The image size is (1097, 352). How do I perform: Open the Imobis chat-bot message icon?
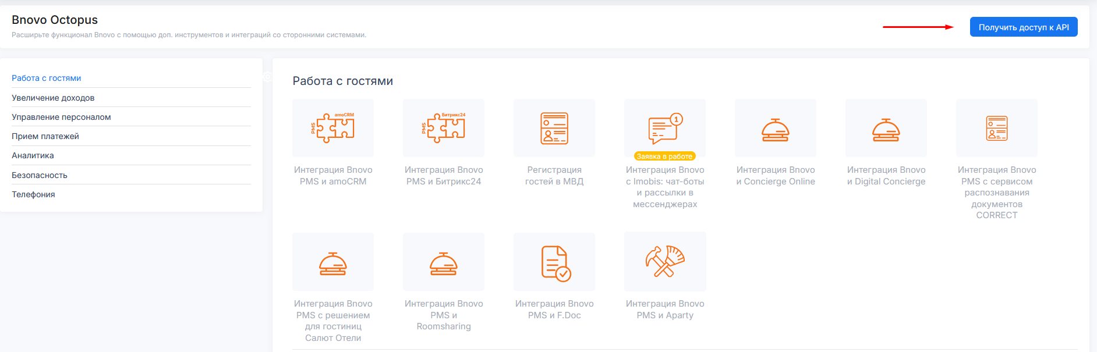(665, 128)
